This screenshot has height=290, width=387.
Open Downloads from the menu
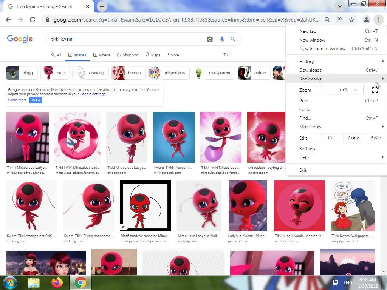336,70
